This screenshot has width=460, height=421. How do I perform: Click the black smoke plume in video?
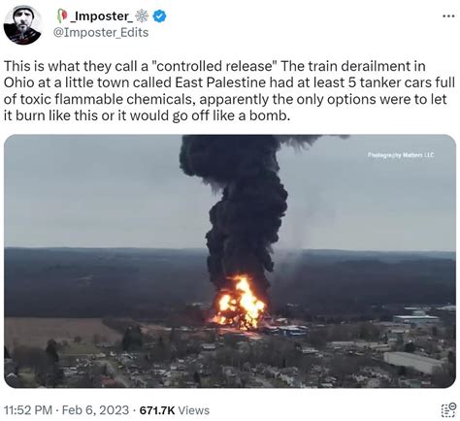click(x=243, y=207)
